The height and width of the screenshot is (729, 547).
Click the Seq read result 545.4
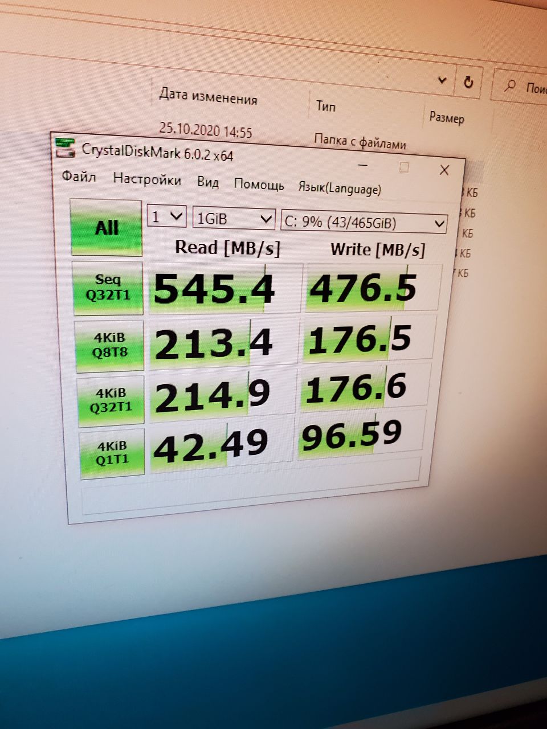tap(225, 288)
